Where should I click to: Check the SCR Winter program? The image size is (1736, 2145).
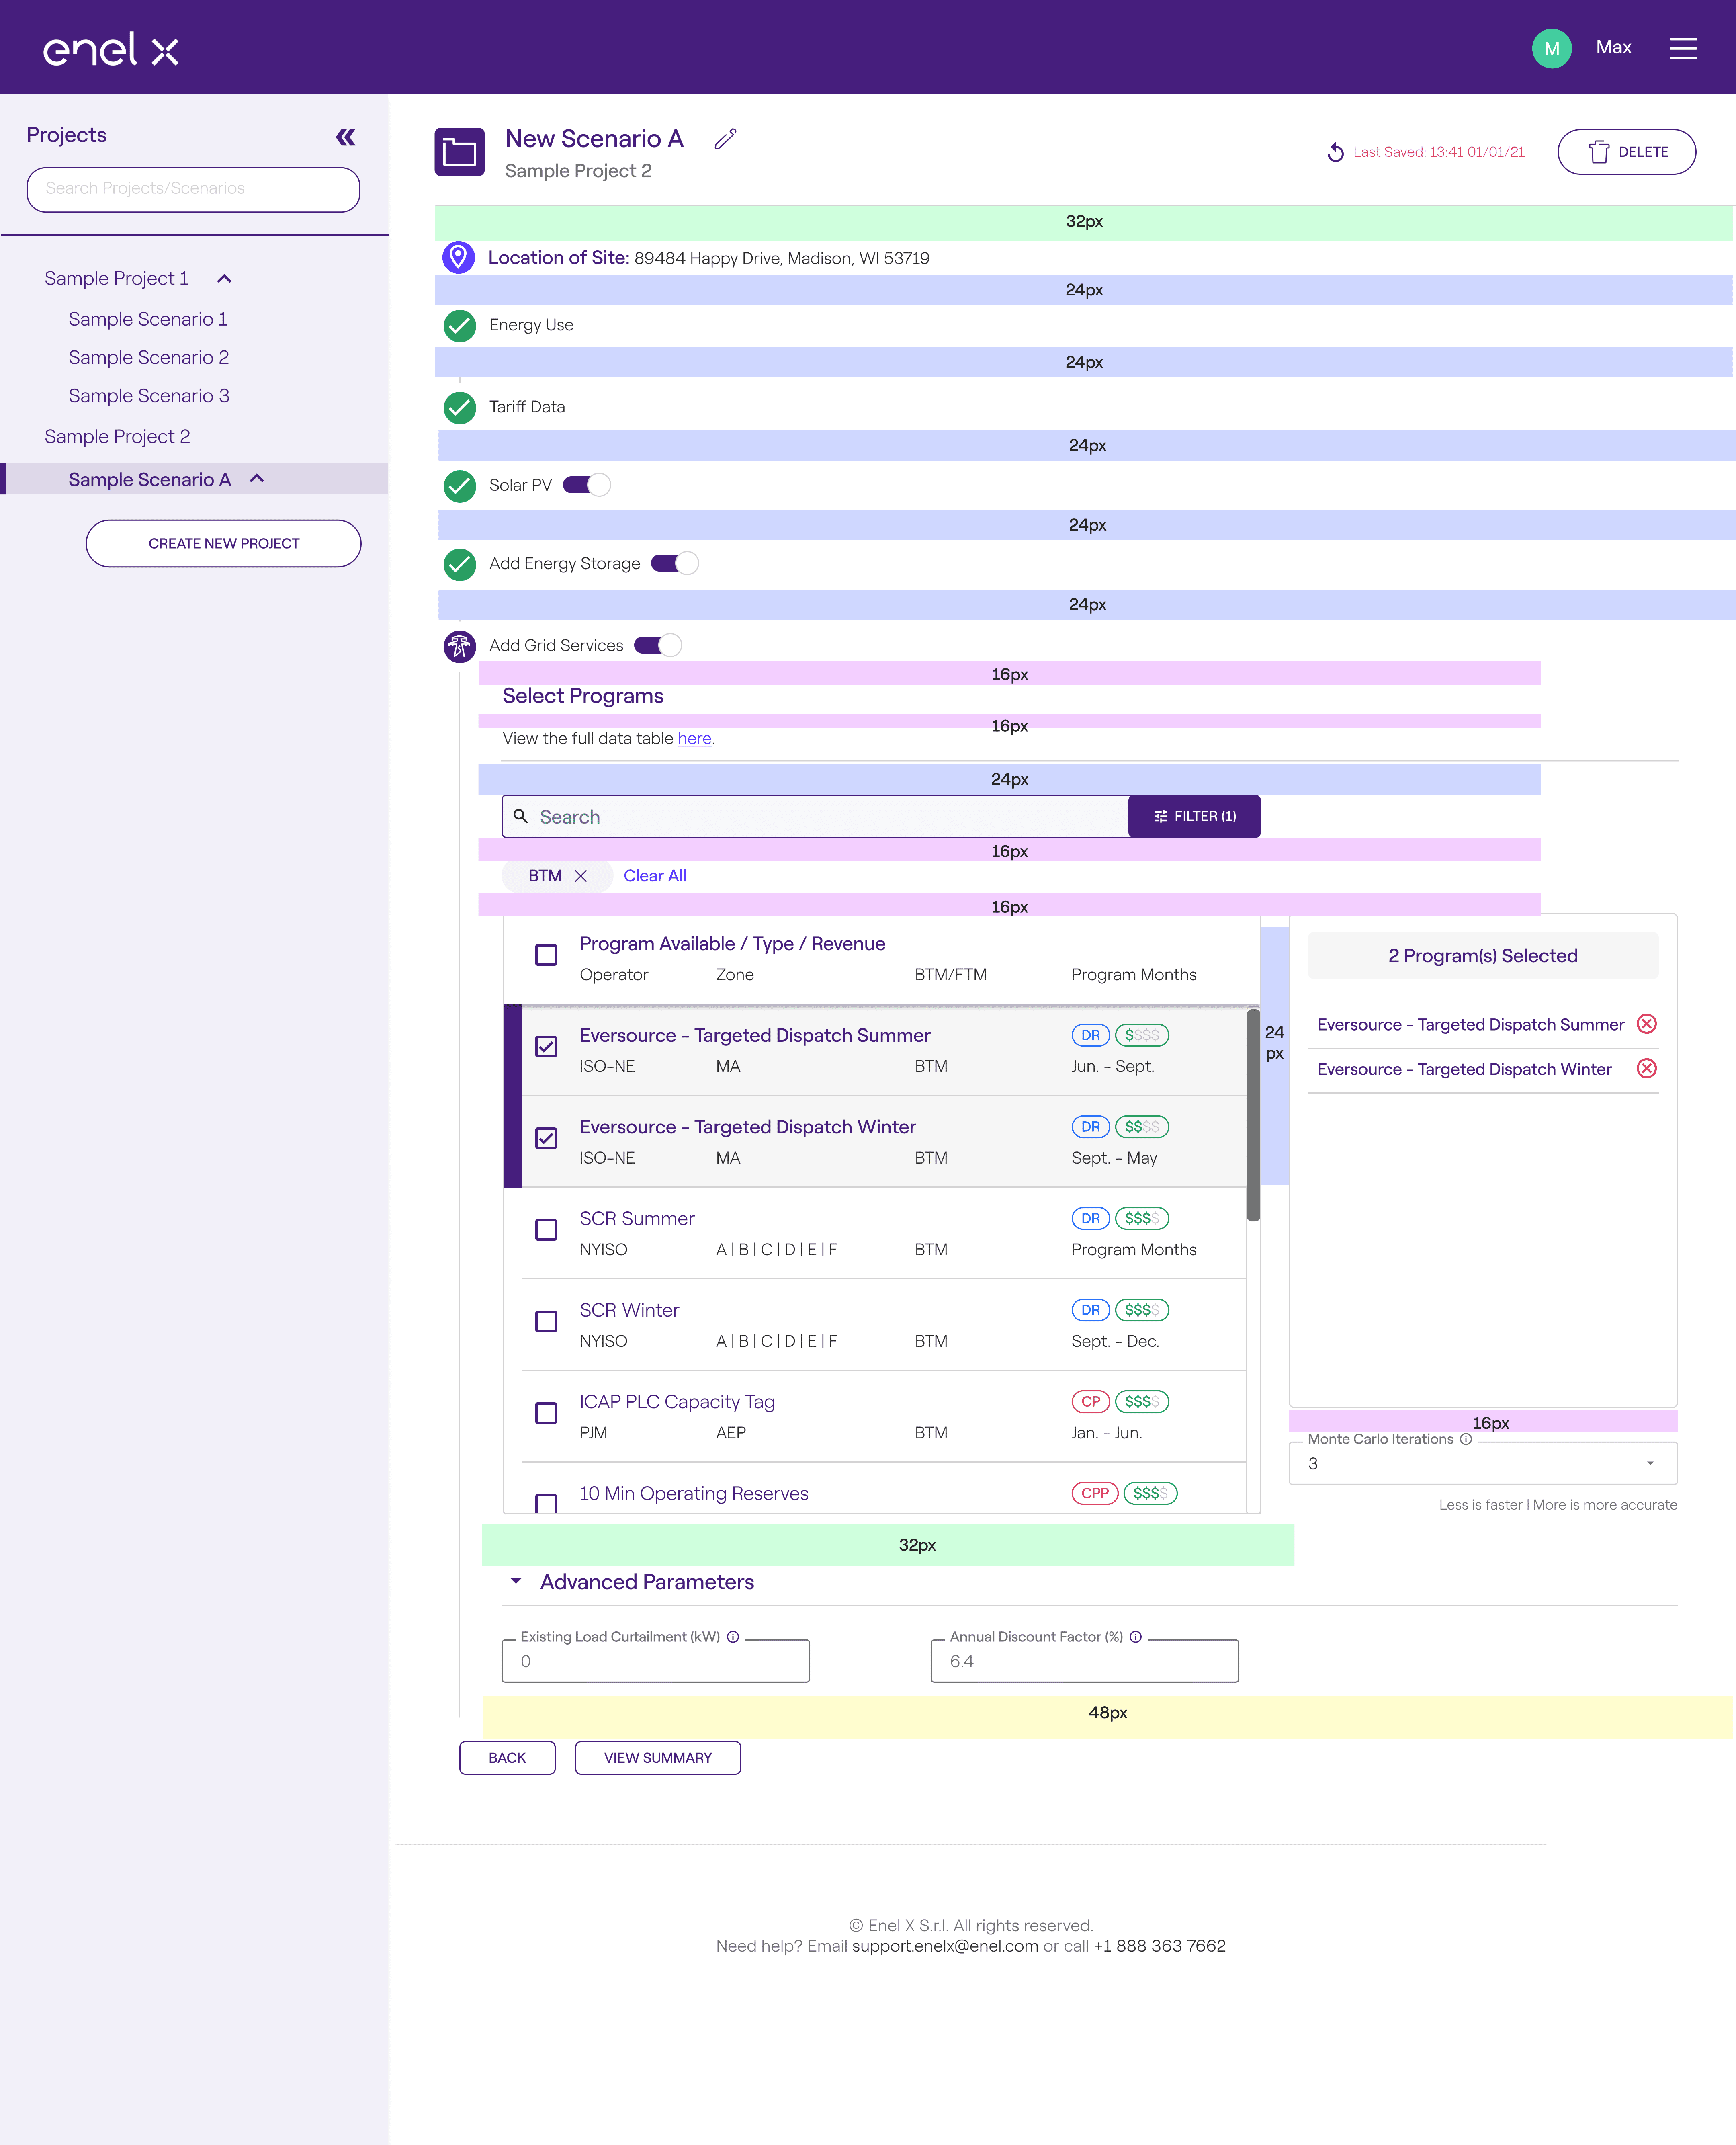click(546, 1322)
